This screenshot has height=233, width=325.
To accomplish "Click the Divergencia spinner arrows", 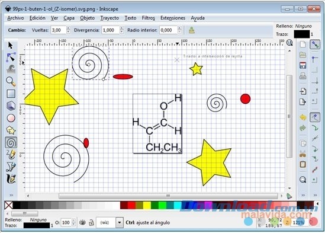I will [122, 30].
